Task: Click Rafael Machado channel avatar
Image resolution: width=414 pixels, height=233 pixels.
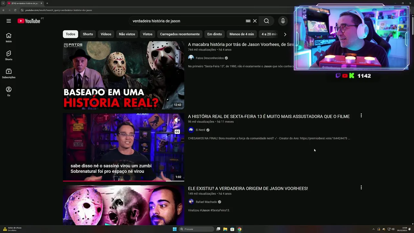Action: coord(191,202)
